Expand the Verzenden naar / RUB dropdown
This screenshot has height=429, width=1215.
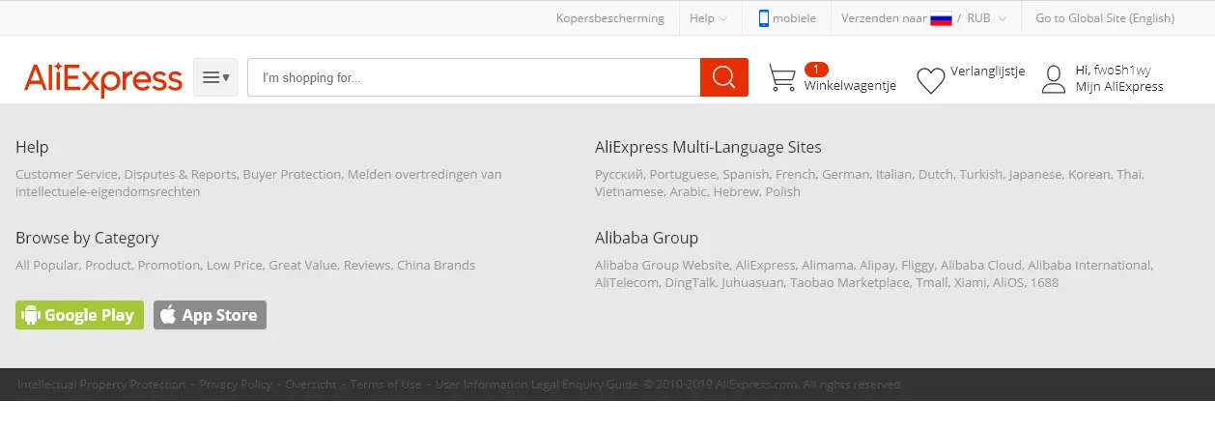click(x=924, y=17)
